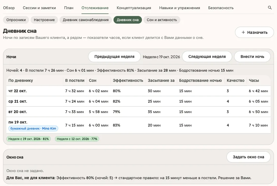The height and width of the screenshot is (186, 277).
Task: Click the бумажный дневник · Mina Kim tag
Action: point(33,129)
